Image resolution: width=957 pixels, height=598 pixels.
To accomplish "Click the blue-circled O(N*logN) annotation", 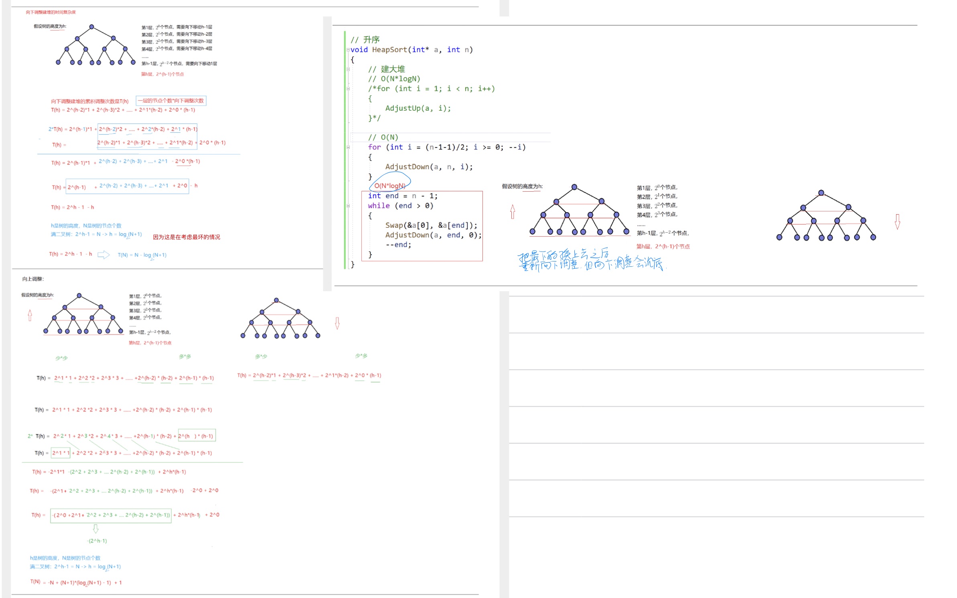I will tap(389, 186).
